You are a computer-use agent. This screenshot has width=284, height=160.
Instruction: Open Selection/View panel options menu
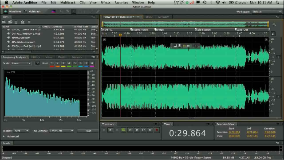pos(278,124)
